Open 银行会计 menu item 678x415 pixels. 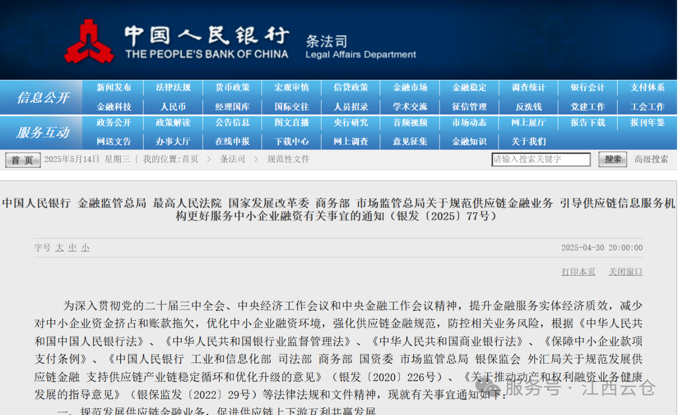pyautogui.click(x=588, y=87)
